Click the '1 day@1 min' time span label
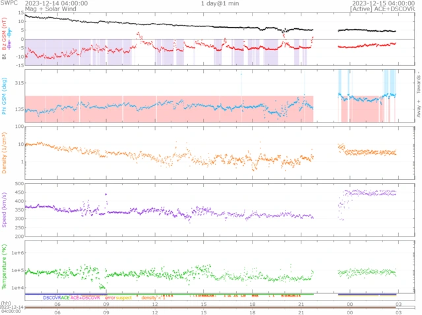Image resolution: width=422 pixels, height=315 pixels. click(220, 3)
